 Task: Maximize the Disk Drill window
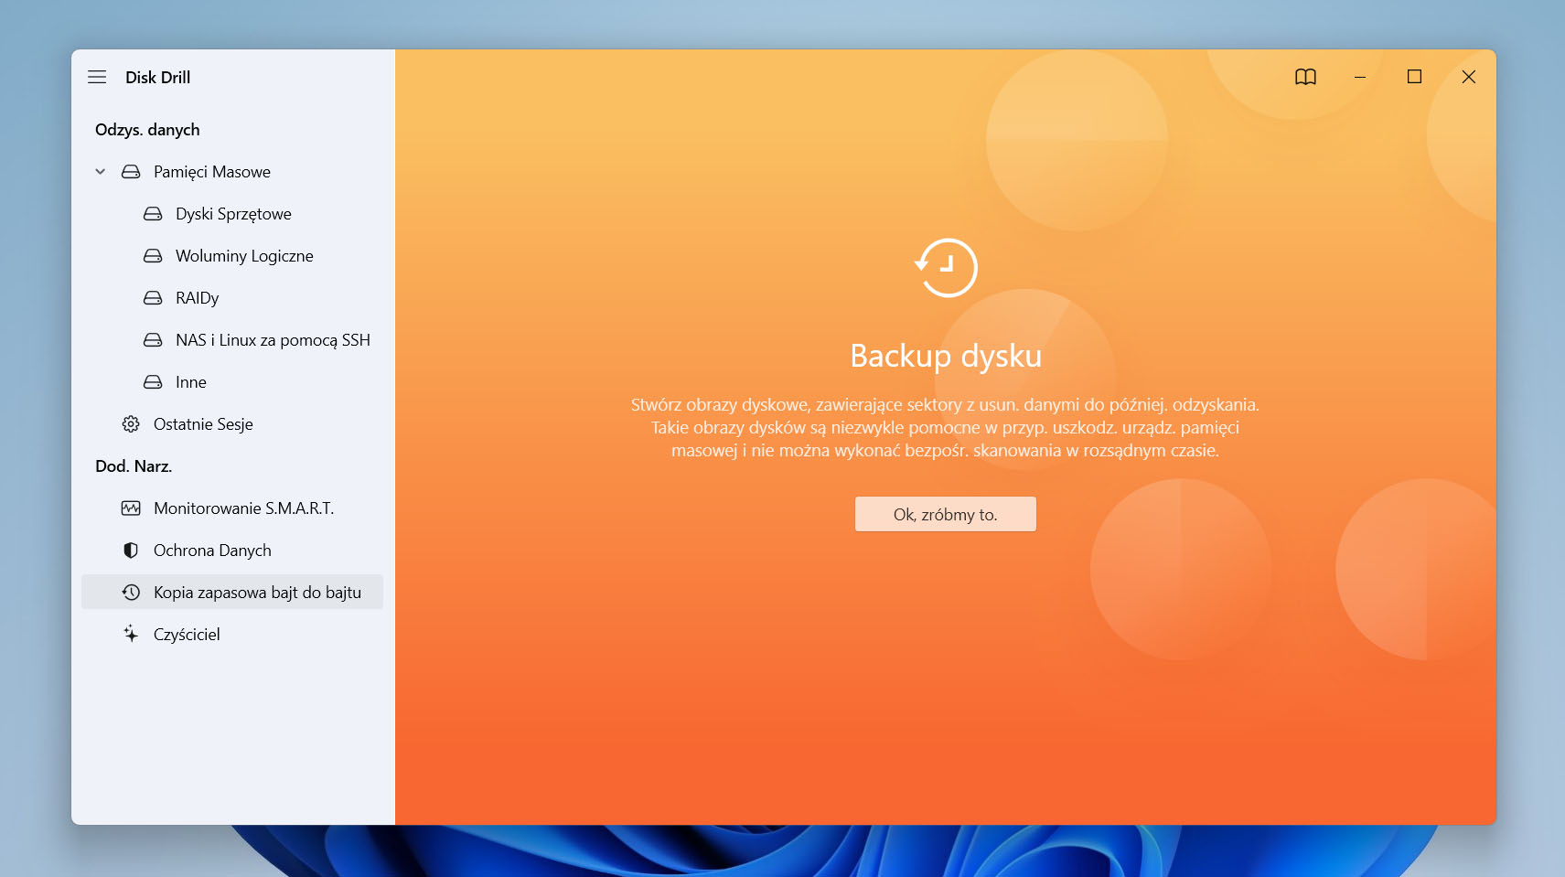point(1414,77)
